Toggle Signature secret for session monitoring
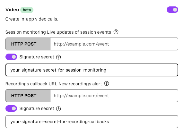Viewport: 184px width, 129px height. (x=11, y=57)
